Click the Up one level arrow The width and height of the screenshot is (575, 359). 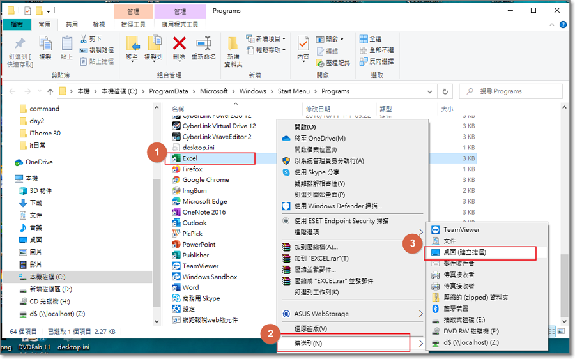tap(50, 91)
